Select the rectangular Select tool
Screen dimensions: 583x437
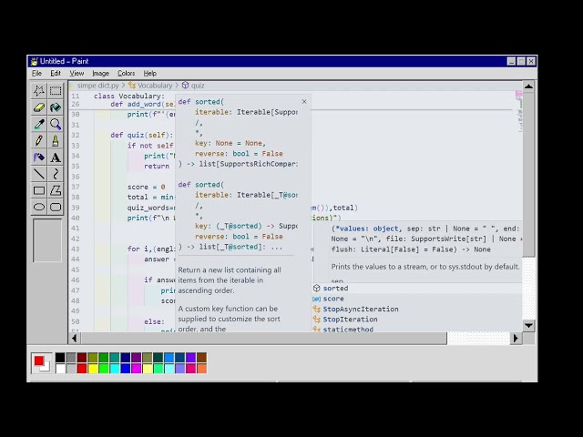[x=56, y=90]
